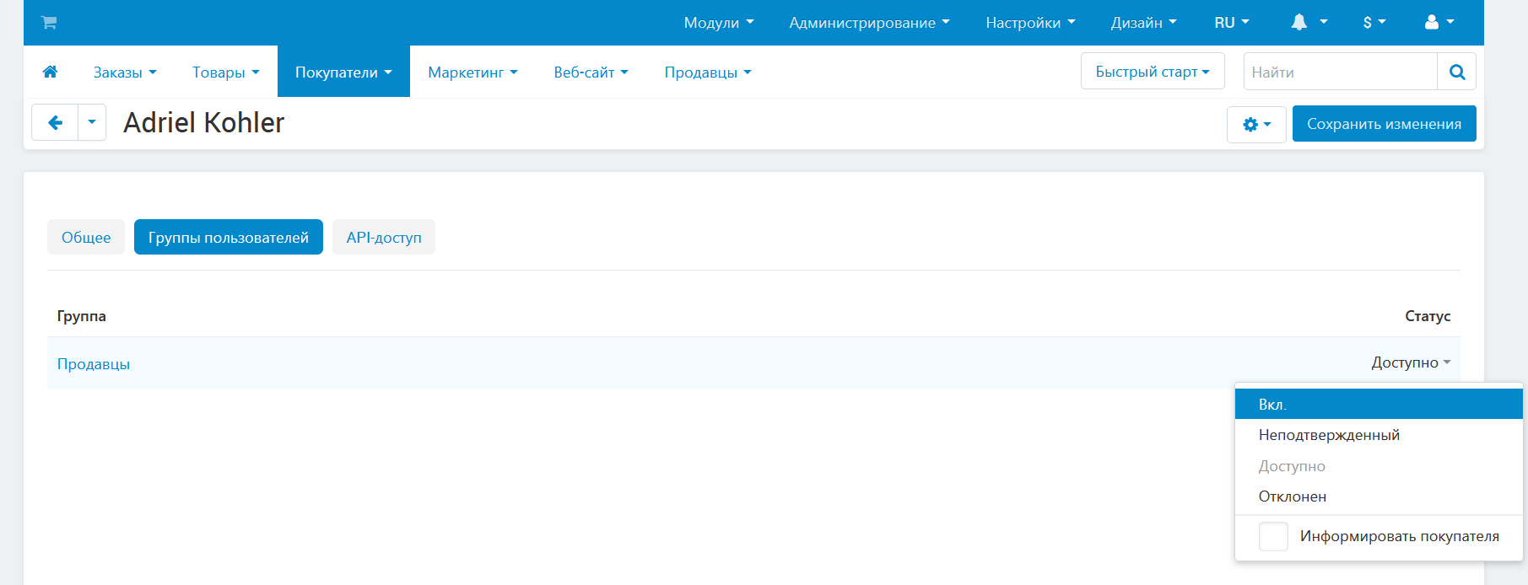Screen dimensions: 1528x585
Task: Choose Отклонен from the status list
Action: (1292, 496)
